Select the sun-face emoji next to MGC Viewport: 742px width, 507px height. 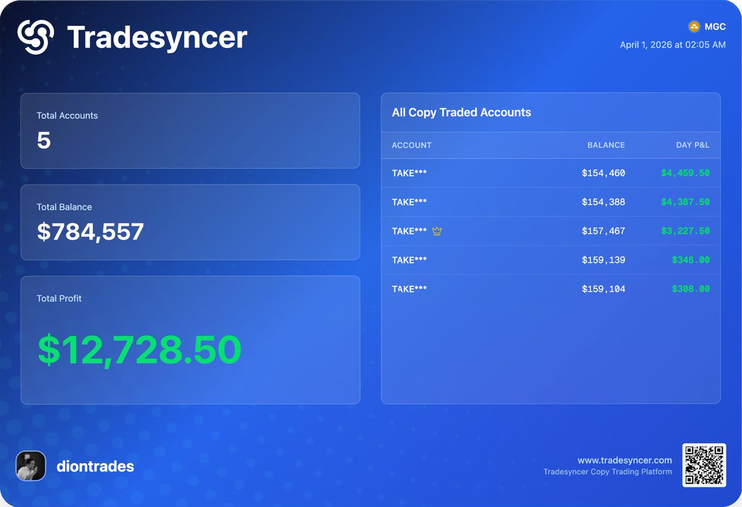click(694, 26)
